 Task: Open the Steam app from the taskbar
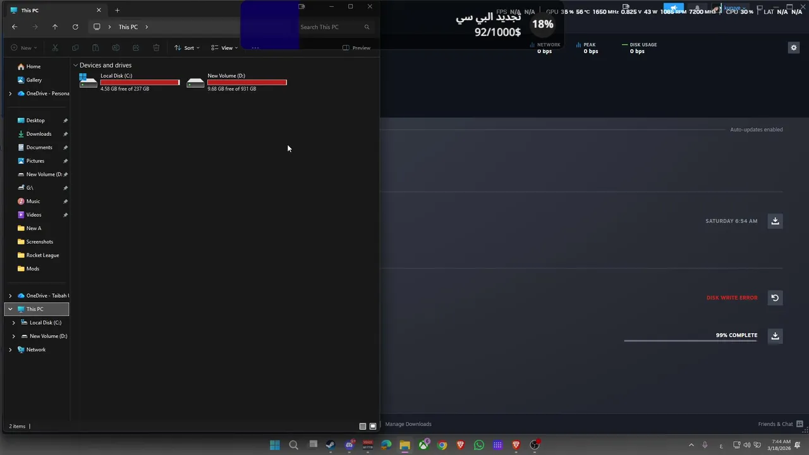[331, 445]
